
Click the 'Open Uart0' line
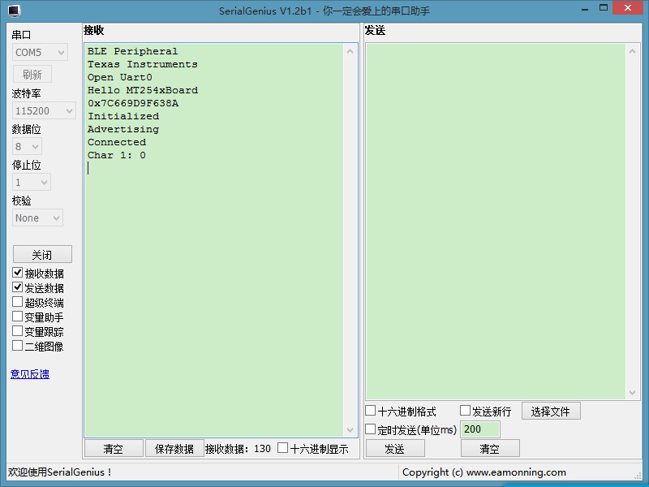click(119, 77)
